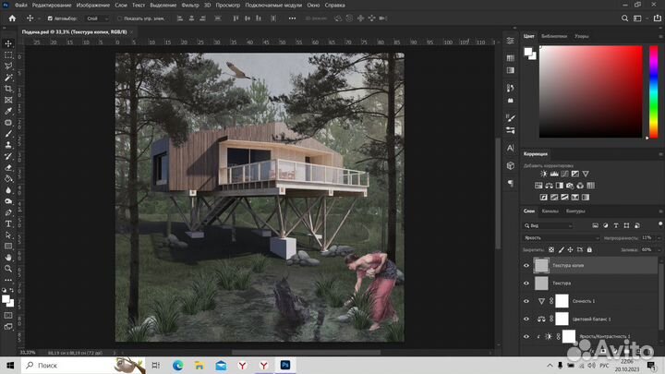Open the Непрозрачность opacity dropdown arrow
Viewport: 665px width, 374px height.
(x=659, y=238)
